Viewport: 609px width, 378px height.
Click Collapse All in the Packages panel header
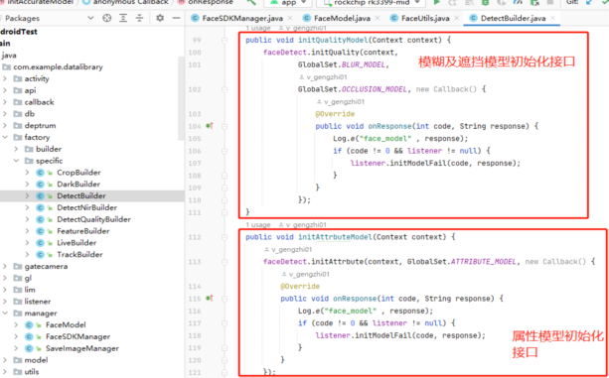point(139,18)
